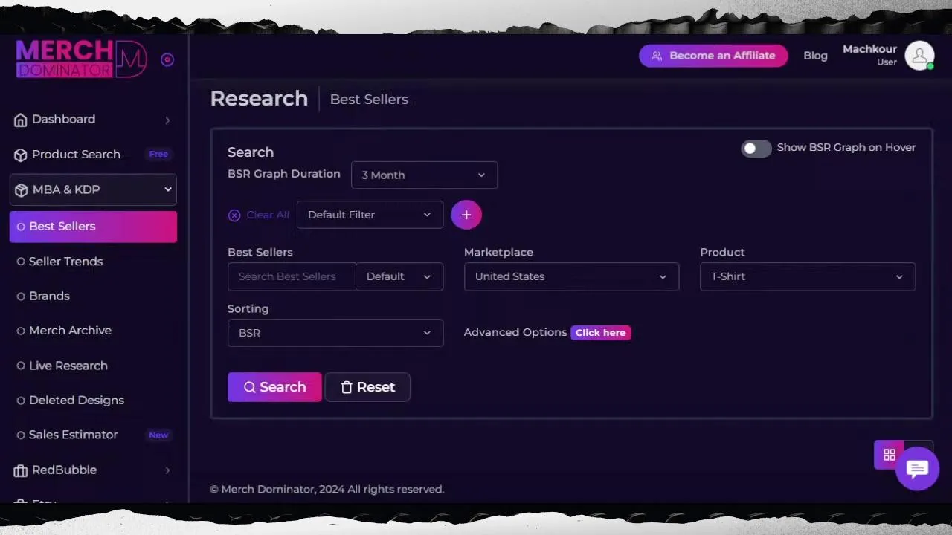Click the Clear All link
Image resolution: width=952 pixels, height=535 pixels.
click(268, 215)
